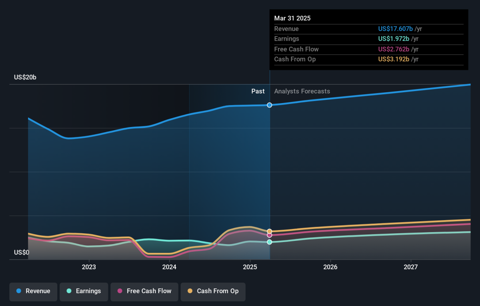Click the orange dot in Cash From Op legend
The image size is (480, 306).
190,291
